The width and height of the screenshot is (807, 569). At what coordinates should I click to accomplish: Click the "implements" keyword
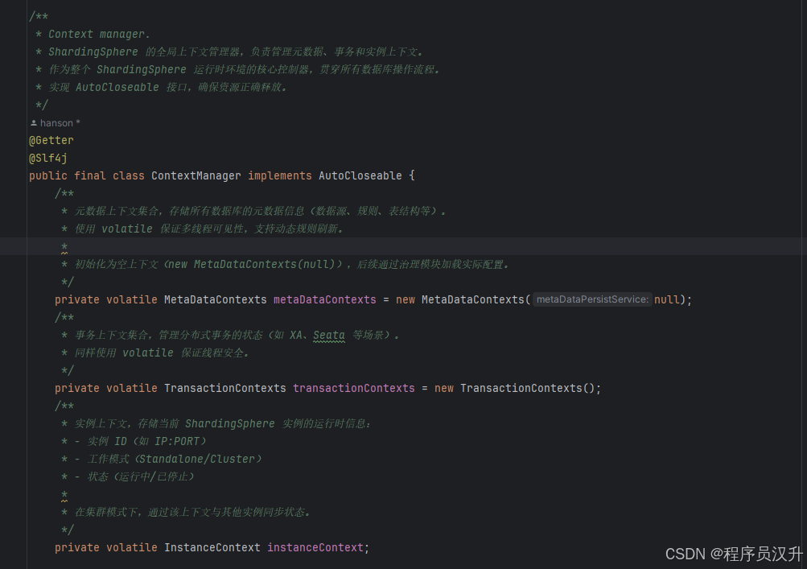click(279, 175)
